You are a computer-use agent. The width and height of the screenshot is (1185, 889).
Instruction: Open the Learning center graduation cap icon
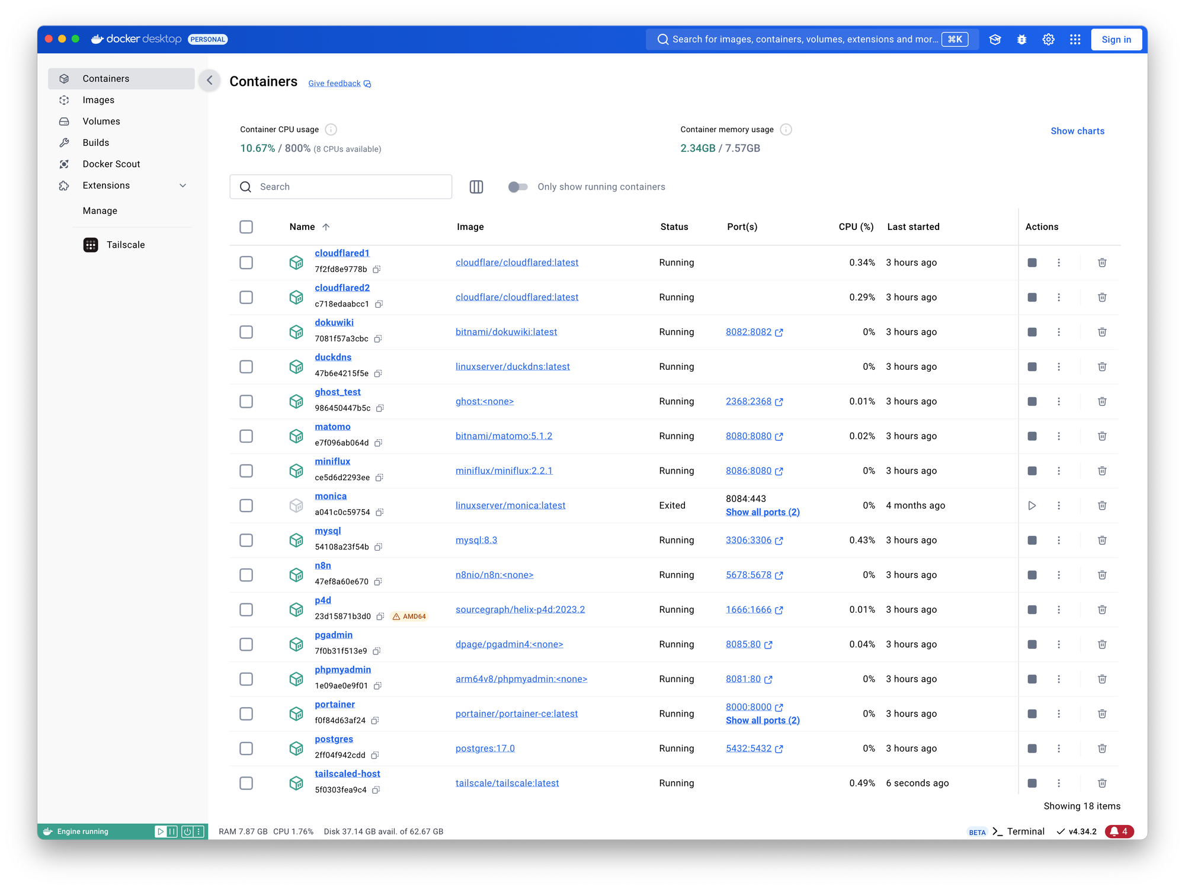coord(995,40)
